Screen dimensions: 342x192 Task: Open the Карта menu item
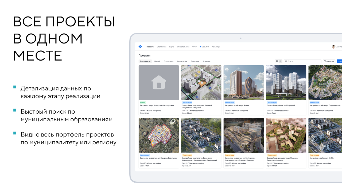pyautogui.click(x=172, y=47)
